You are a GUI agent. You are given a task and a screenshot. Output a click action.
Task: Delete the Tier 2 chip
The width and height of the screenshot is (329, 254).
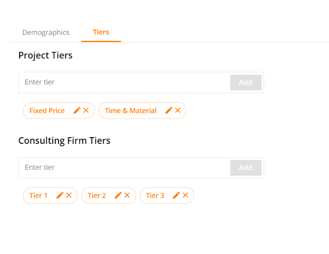[x=127, y=195]
